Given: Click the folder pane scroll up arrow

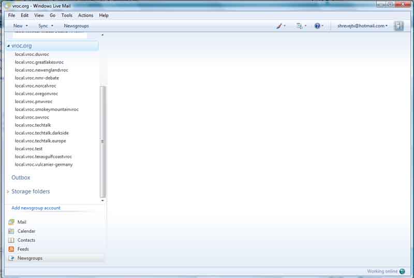Looking at the screenshot, I should tap(102, 35).
